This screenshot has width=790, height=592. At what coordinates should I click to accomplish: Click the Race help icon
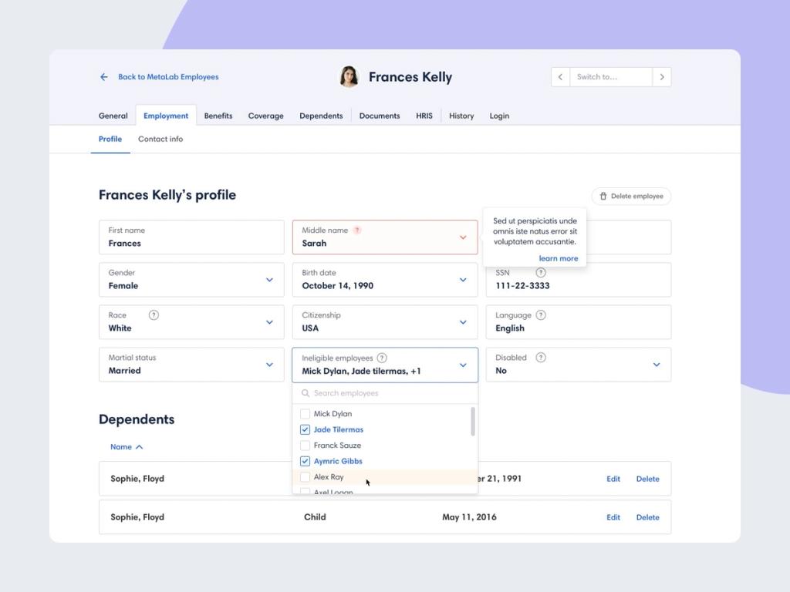(154, 314)
